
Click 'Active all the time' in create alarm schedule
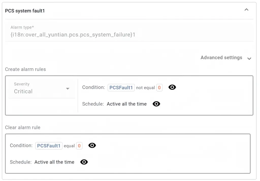(x=127, y=104)
